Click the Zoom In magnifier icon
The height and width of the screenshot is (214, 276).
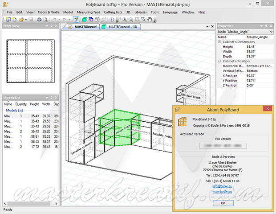125,19
